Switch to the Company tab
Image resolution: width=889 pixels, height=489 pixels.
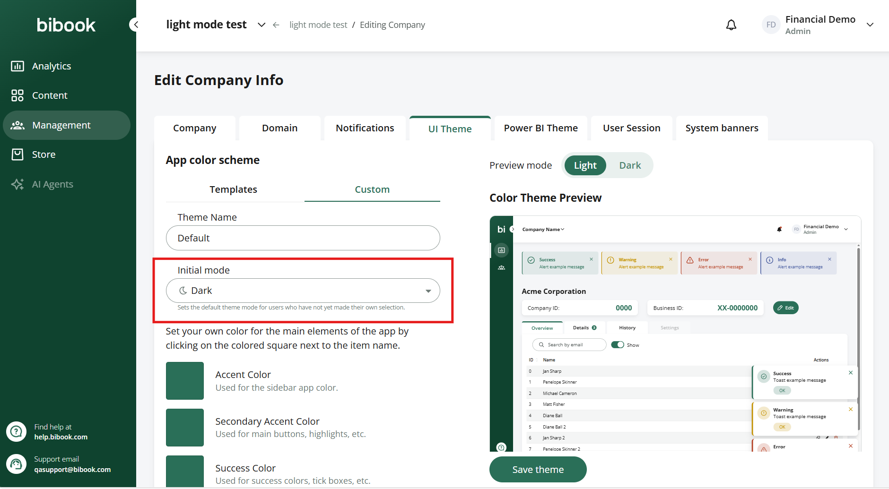click(195, 128)
